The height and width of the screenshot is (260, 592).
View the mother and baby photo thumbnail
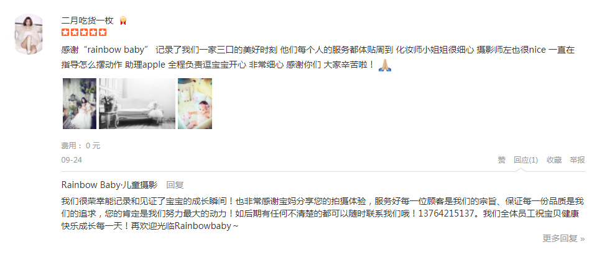coord(80,104)
